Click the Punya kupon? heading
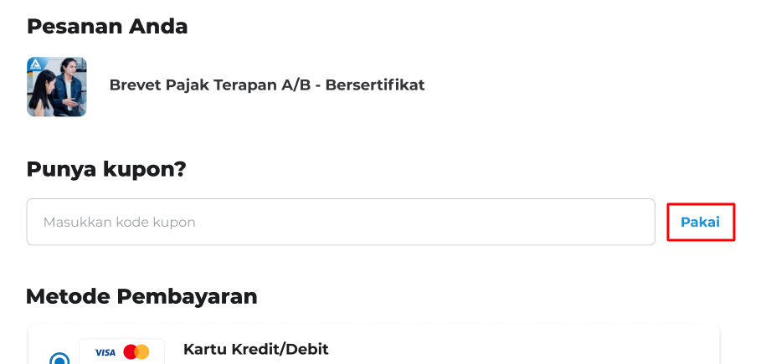Image resolution: width=776 pixels, height=364 pixels. [105, 169]
